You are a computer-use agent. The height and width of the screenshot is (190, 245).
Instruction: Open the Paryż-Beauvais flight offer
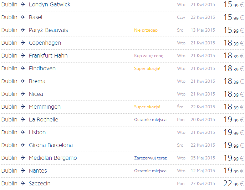point(48,30)
